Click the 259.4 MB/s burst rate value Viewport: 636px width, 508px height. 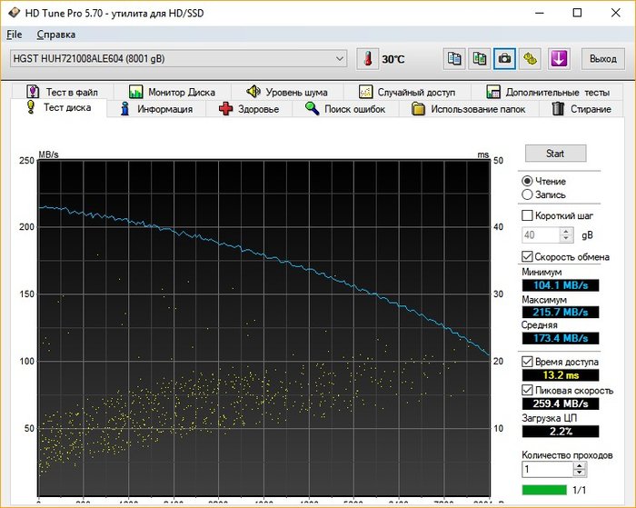point(561,403)
